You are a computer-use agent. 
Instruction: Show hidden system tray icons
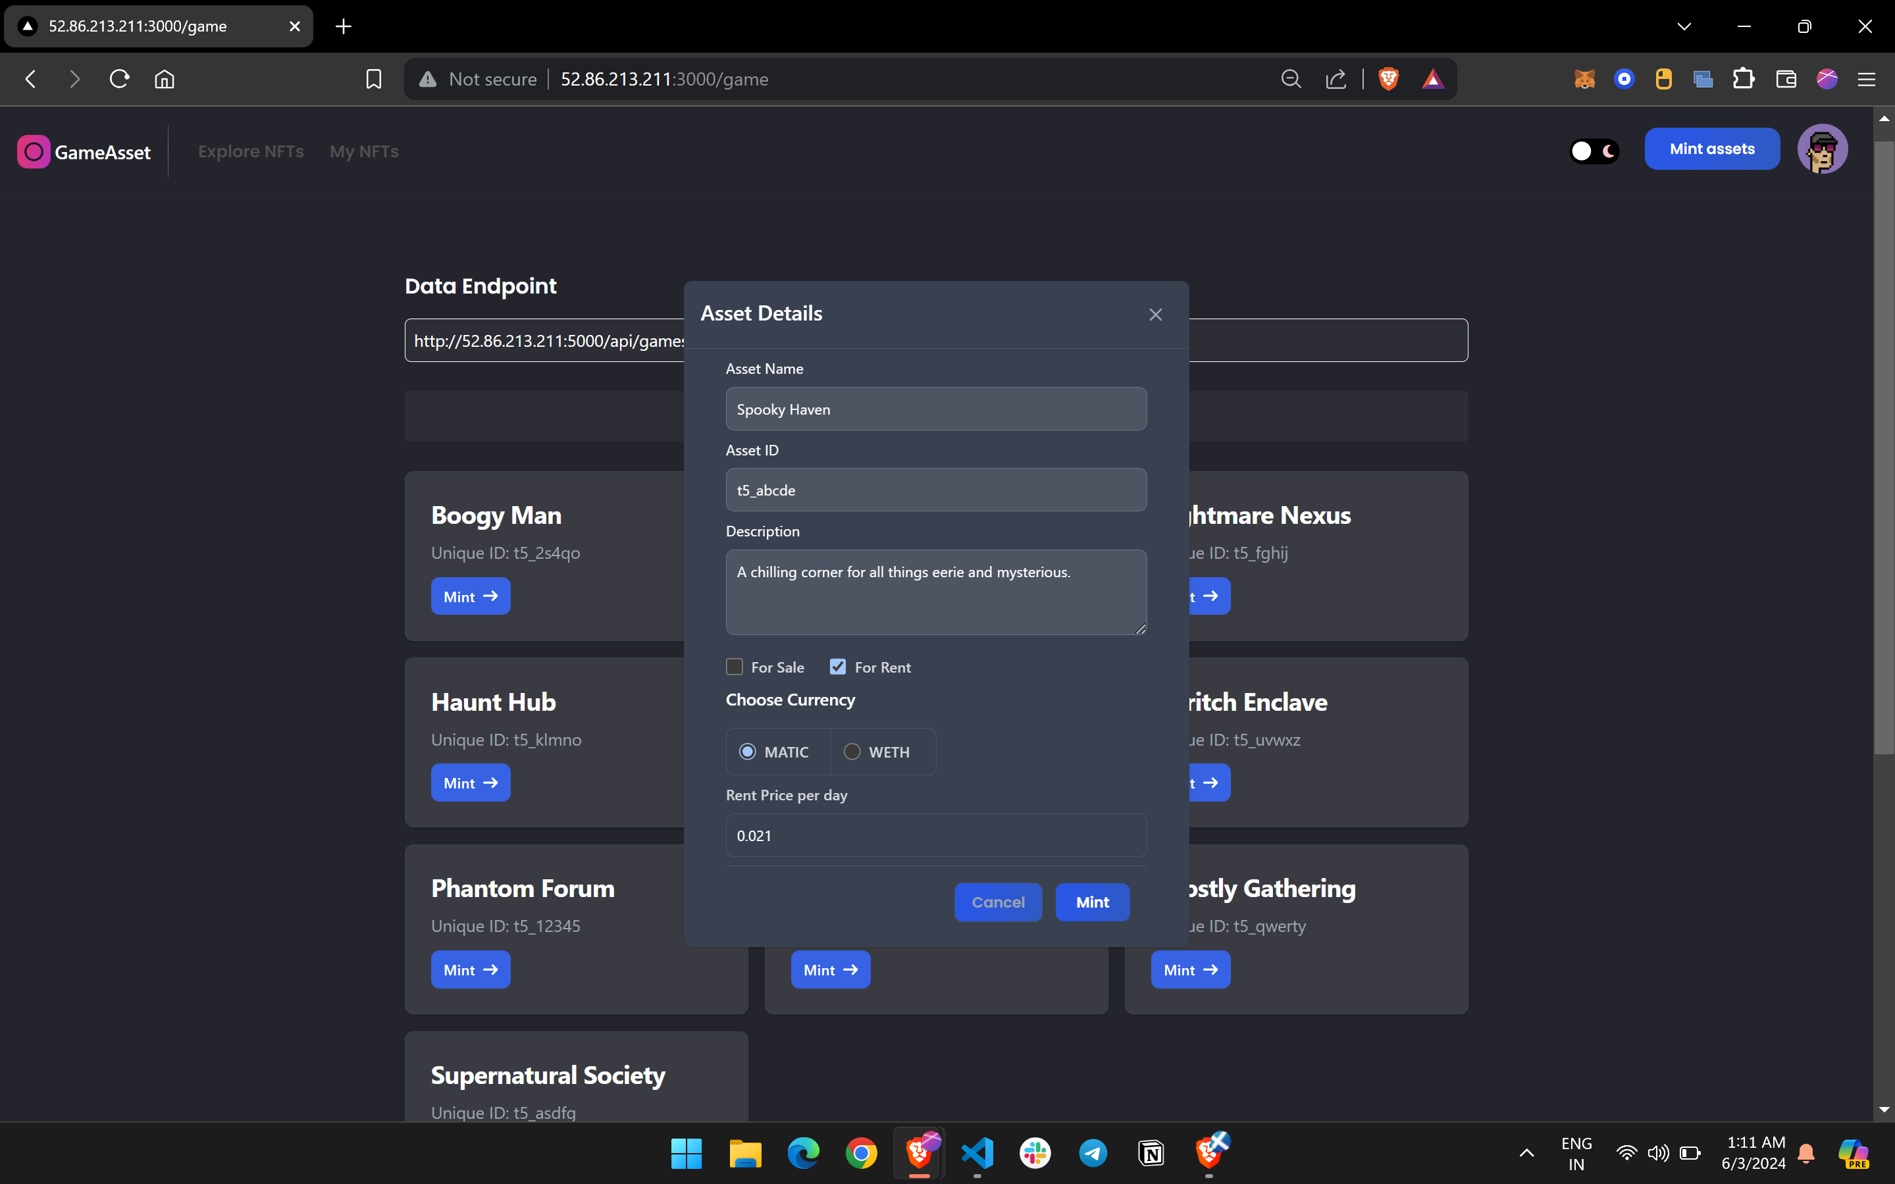tap(1526, 1152)
